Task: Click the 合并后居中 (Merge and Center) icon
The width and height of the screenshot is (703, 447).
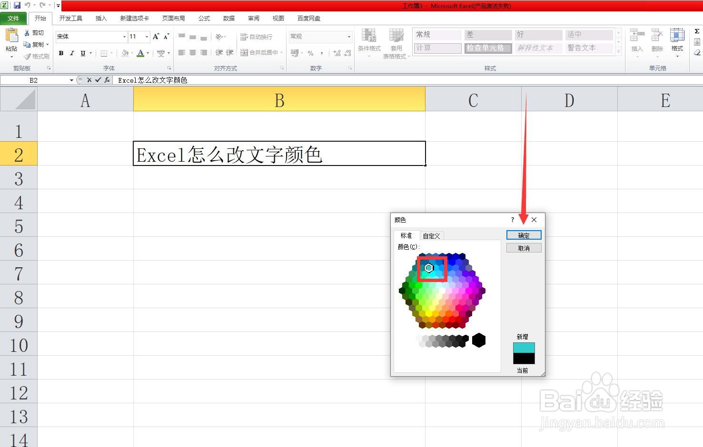Action: coord(259,53)
